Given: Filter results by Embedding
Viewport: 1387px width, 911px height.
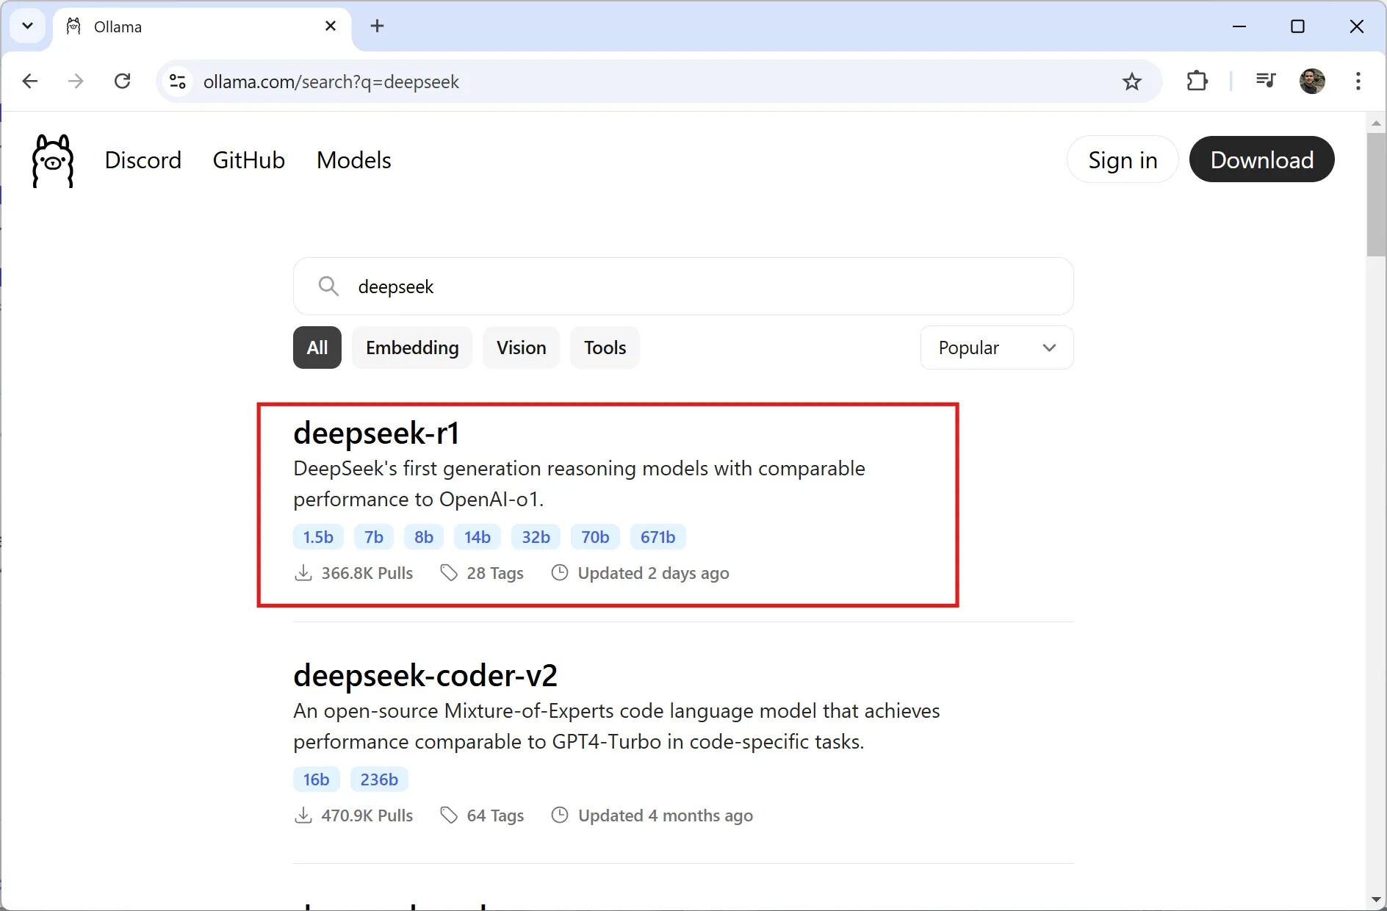Looking at the screenshot, I should point(412,348).
